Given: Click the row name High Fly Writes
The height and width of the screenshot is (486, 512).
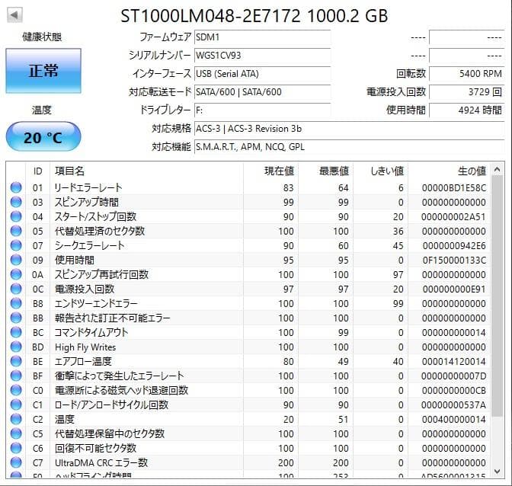Looking at the screenshot, I should 85,347.
